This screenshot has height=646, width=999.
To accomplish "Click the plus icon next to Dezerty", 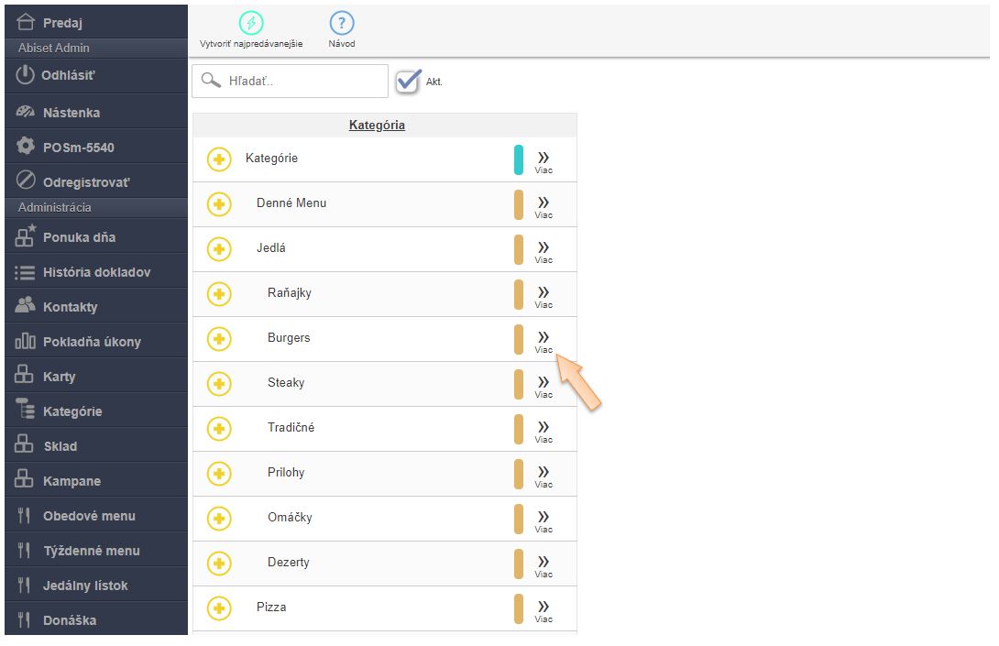I will 219,564.
